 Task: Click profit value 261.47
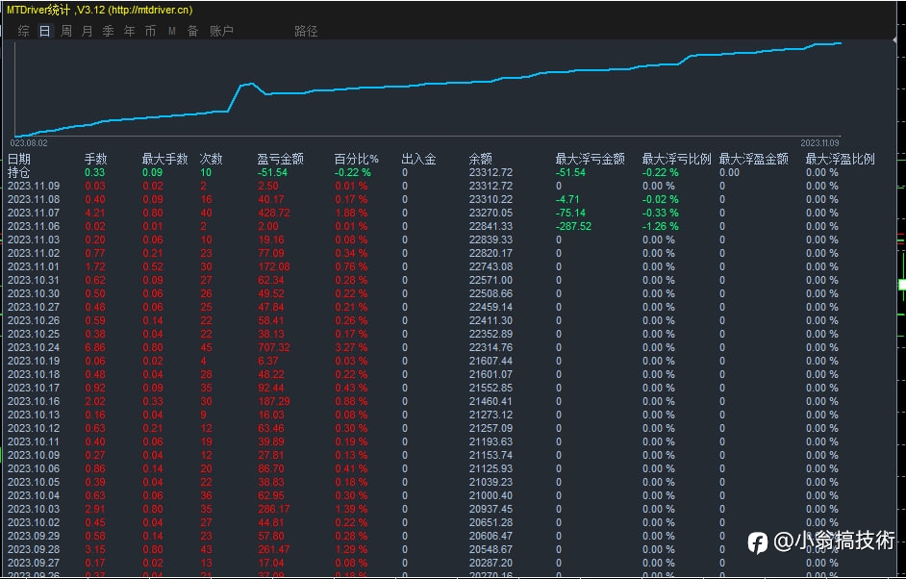tap(274, 549)
